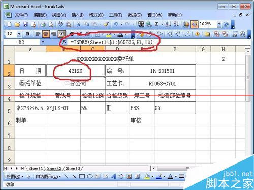Select the Arrow tool in the drawing toolbar
The height and width of the screenshot is (190, 254).
(74, 176)
